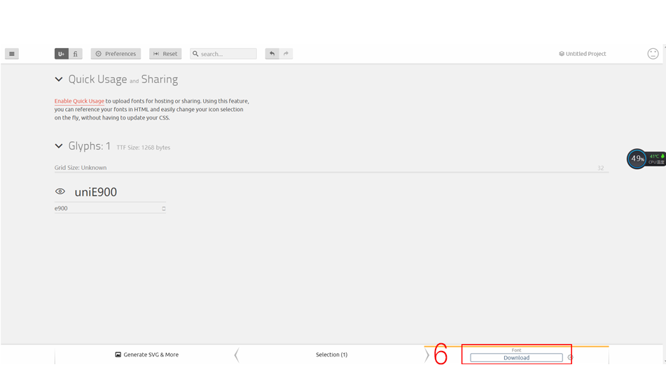Click the right arrow after Selection
Image resolution: width=666 pixels, height=388 pixels.
coord(426,355)
